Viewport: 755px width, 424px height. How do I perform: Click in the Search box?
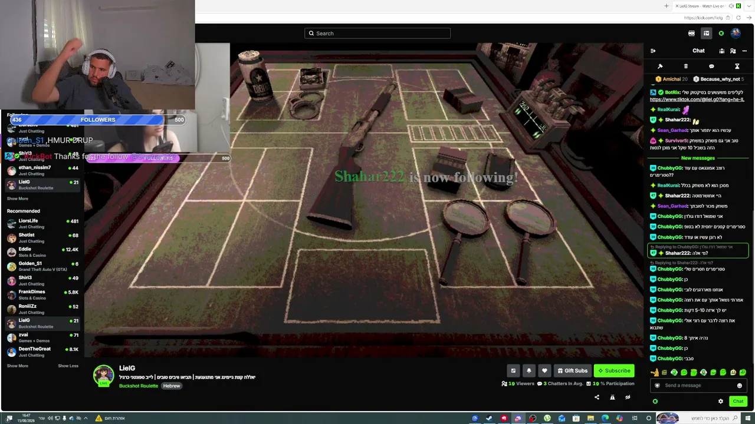pyautogui.click(x=377, y=33)
